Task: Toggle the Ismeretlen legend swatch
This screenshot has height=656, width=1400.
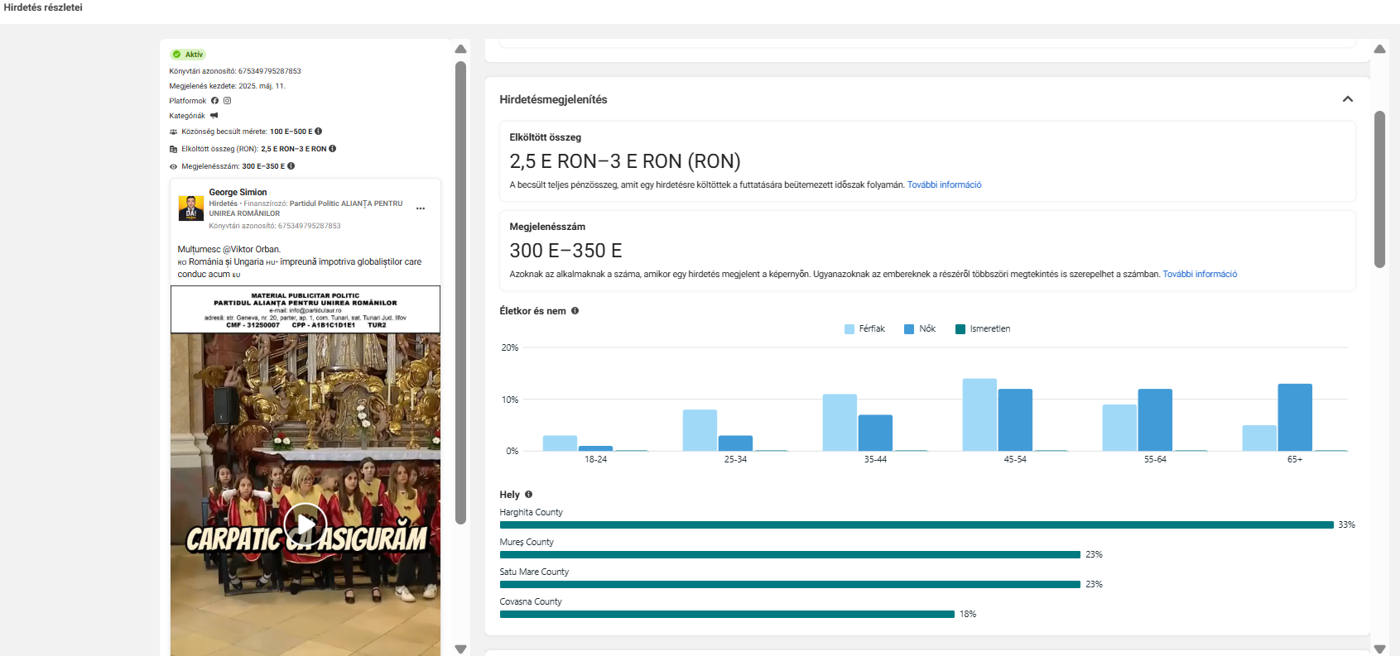Action: pos(960,329)
